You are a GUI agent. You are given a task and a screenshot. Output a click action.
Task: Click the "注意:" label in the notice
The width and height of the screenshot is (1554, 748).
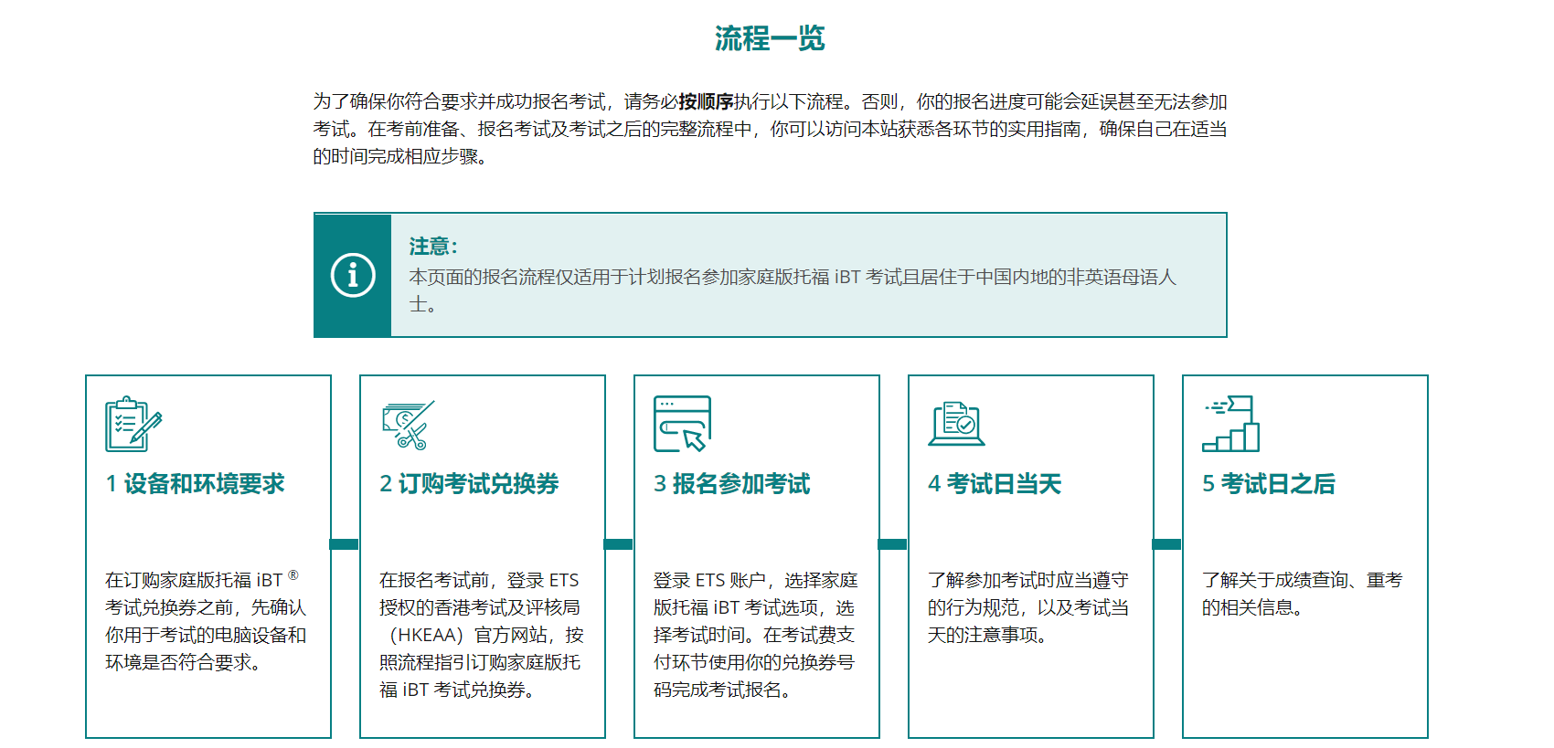pos(433,247)
